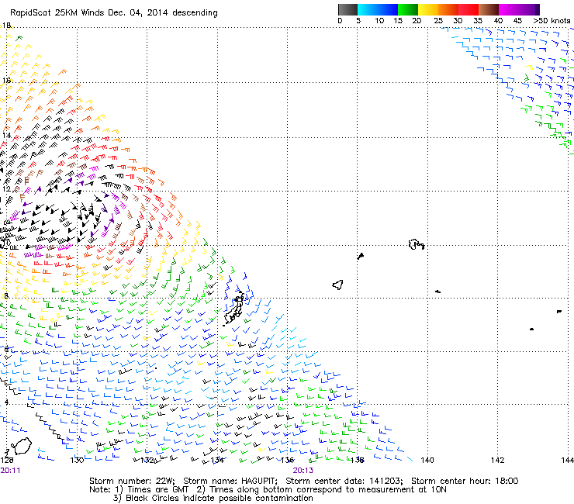574x504 pixels.
Task: Click the '140' longitude axis label
Action: 427,460
